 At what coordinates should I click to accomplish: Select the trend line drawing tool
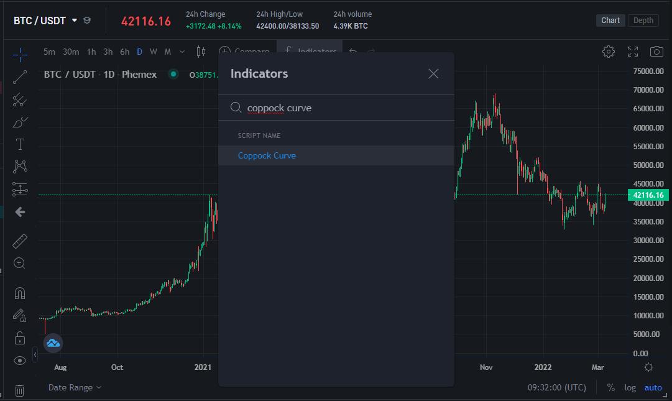[20, 77]
